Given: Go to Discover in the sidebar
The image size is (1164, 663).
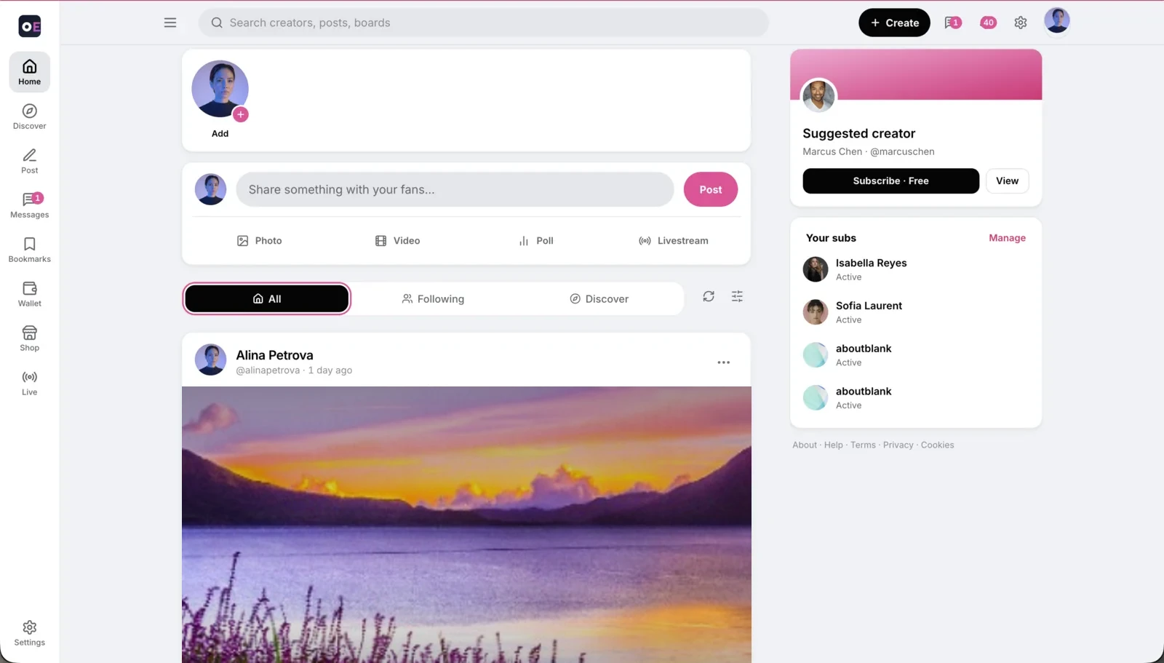Looking at the screenshot, I should click(x=29, y=116).
